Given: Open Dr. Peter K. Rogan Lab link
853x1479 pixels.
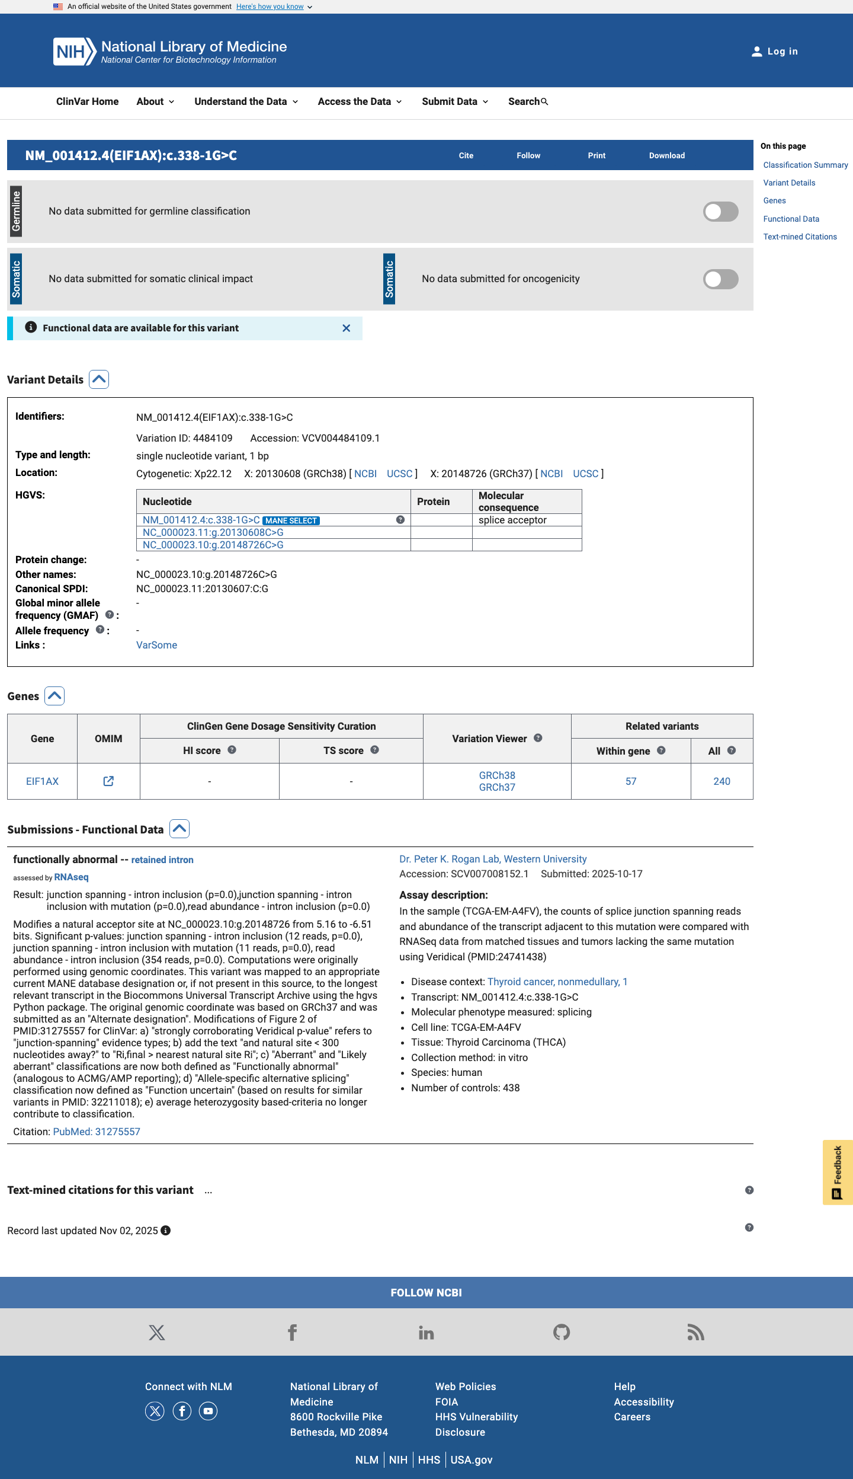Looking at the screenshot, I should pyautogui.click(x=493, y=859).
